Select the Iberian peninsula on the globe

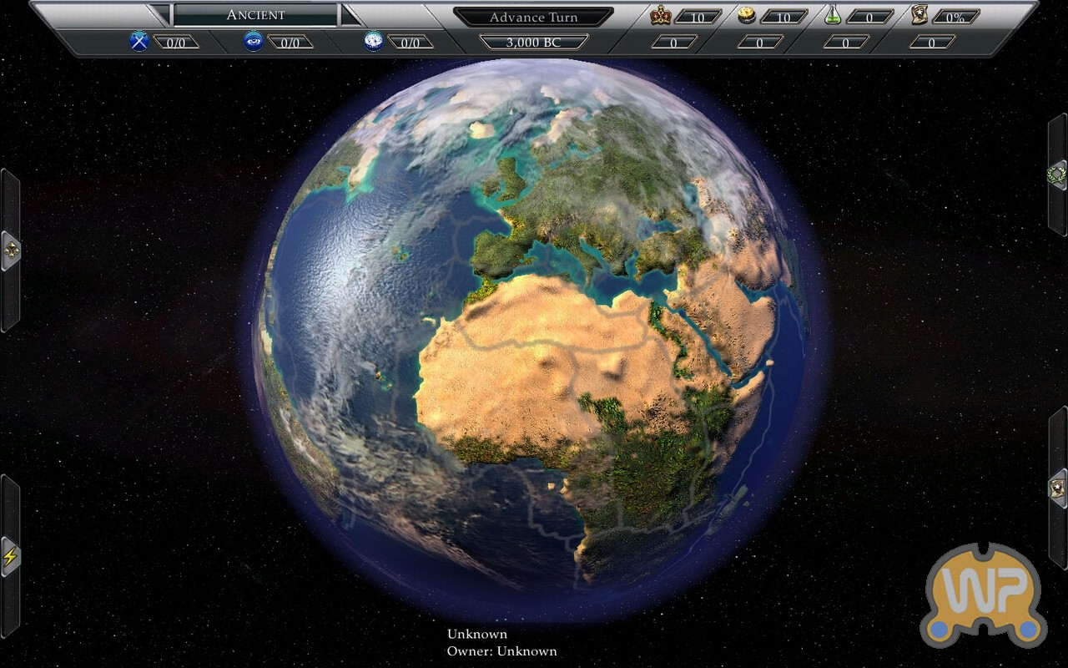(501, 250)
